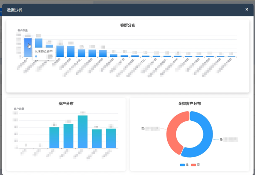Click the fourth bar in 客群分布 chart
Screen dimensions: 255x175
[x=60, y=51]
